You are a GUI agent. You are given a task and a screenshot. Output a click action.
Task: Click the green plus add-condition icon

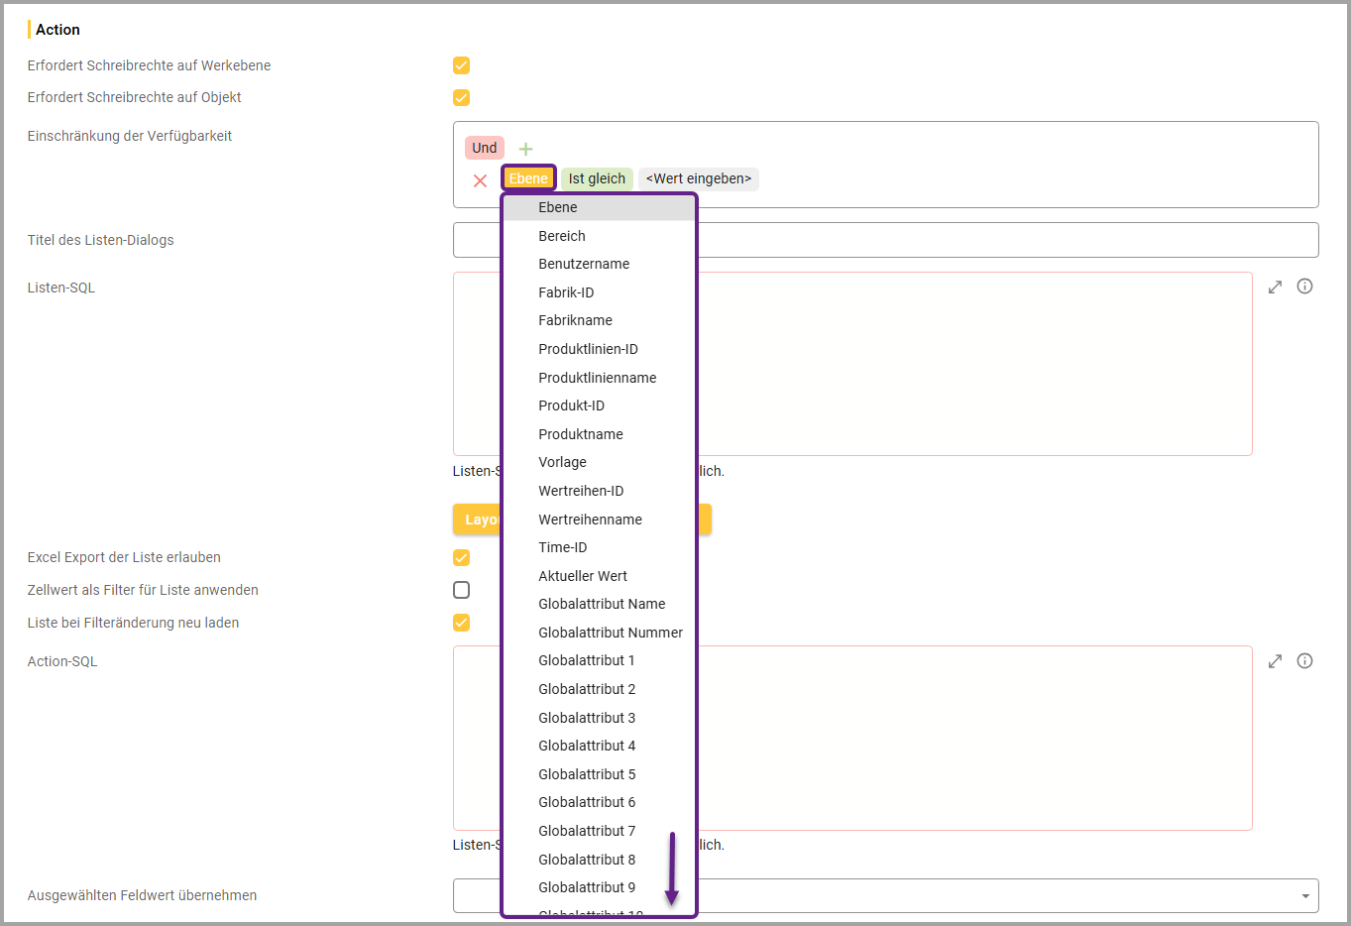tap(525, 149)
